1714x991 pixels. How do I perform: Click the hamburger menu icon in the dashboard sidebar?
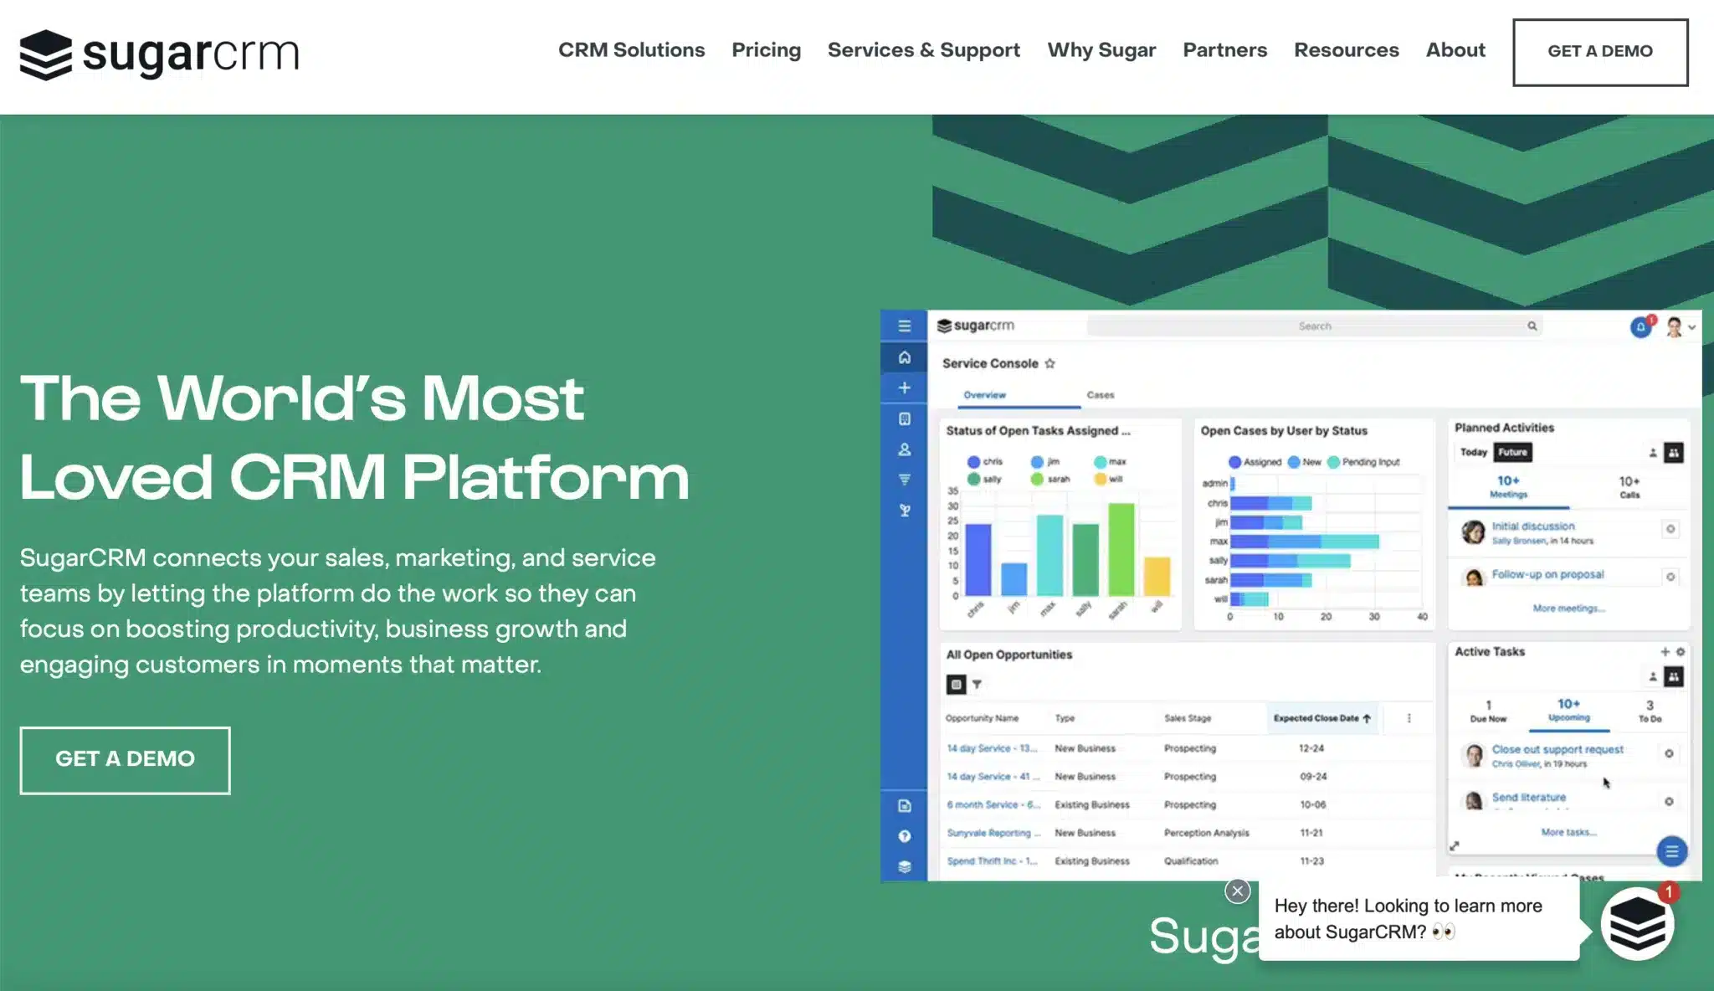click(904, 326)
